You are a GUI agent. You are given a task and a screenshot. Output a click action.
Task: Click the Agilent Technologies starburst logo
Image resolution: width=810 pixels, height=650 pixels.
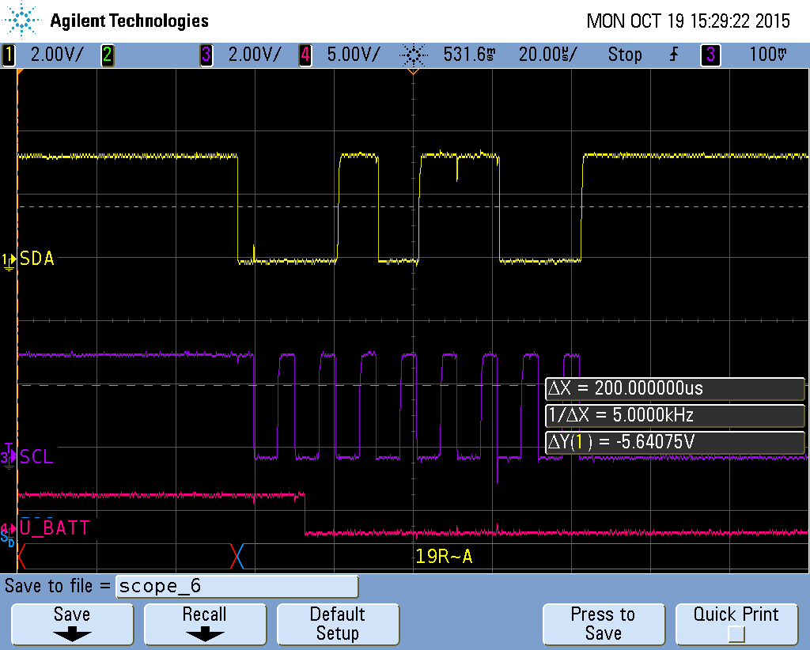coord(21,21)
